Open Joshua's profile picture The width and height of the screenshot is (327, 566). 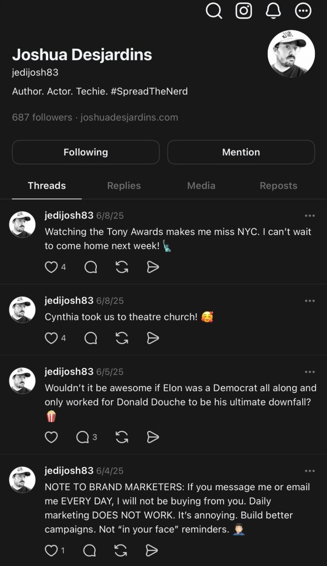(290, 54)
